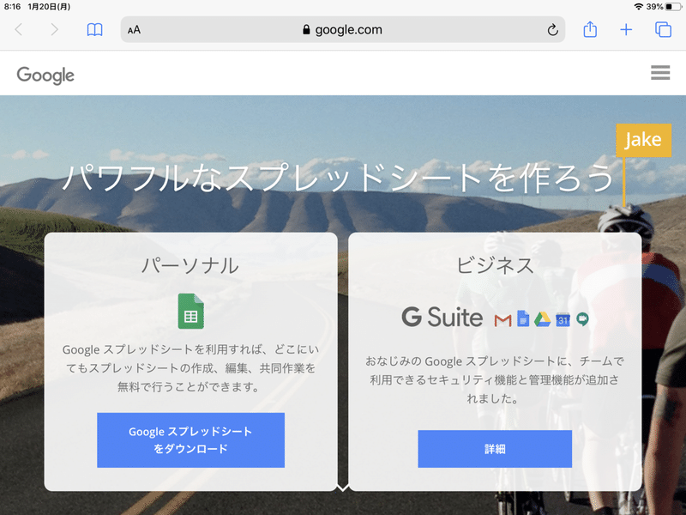The image size is (686, 515).
Task: Go forward with Safari forward arrow
Action: pyautogui.click(x=54, y=29)
